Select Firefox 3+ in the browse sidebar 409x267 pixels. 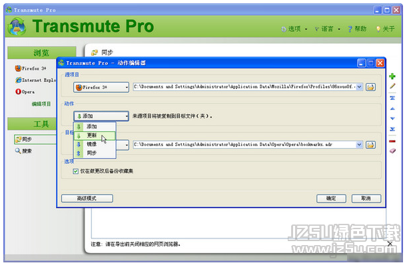pos(31,68)
